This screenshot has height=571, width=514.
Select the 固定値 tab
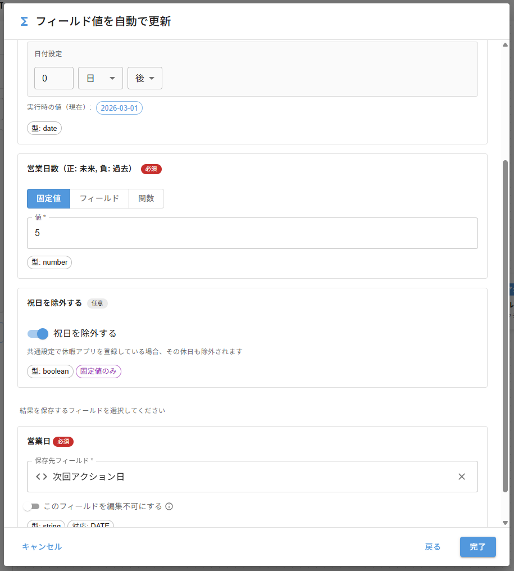pos(48,198)
